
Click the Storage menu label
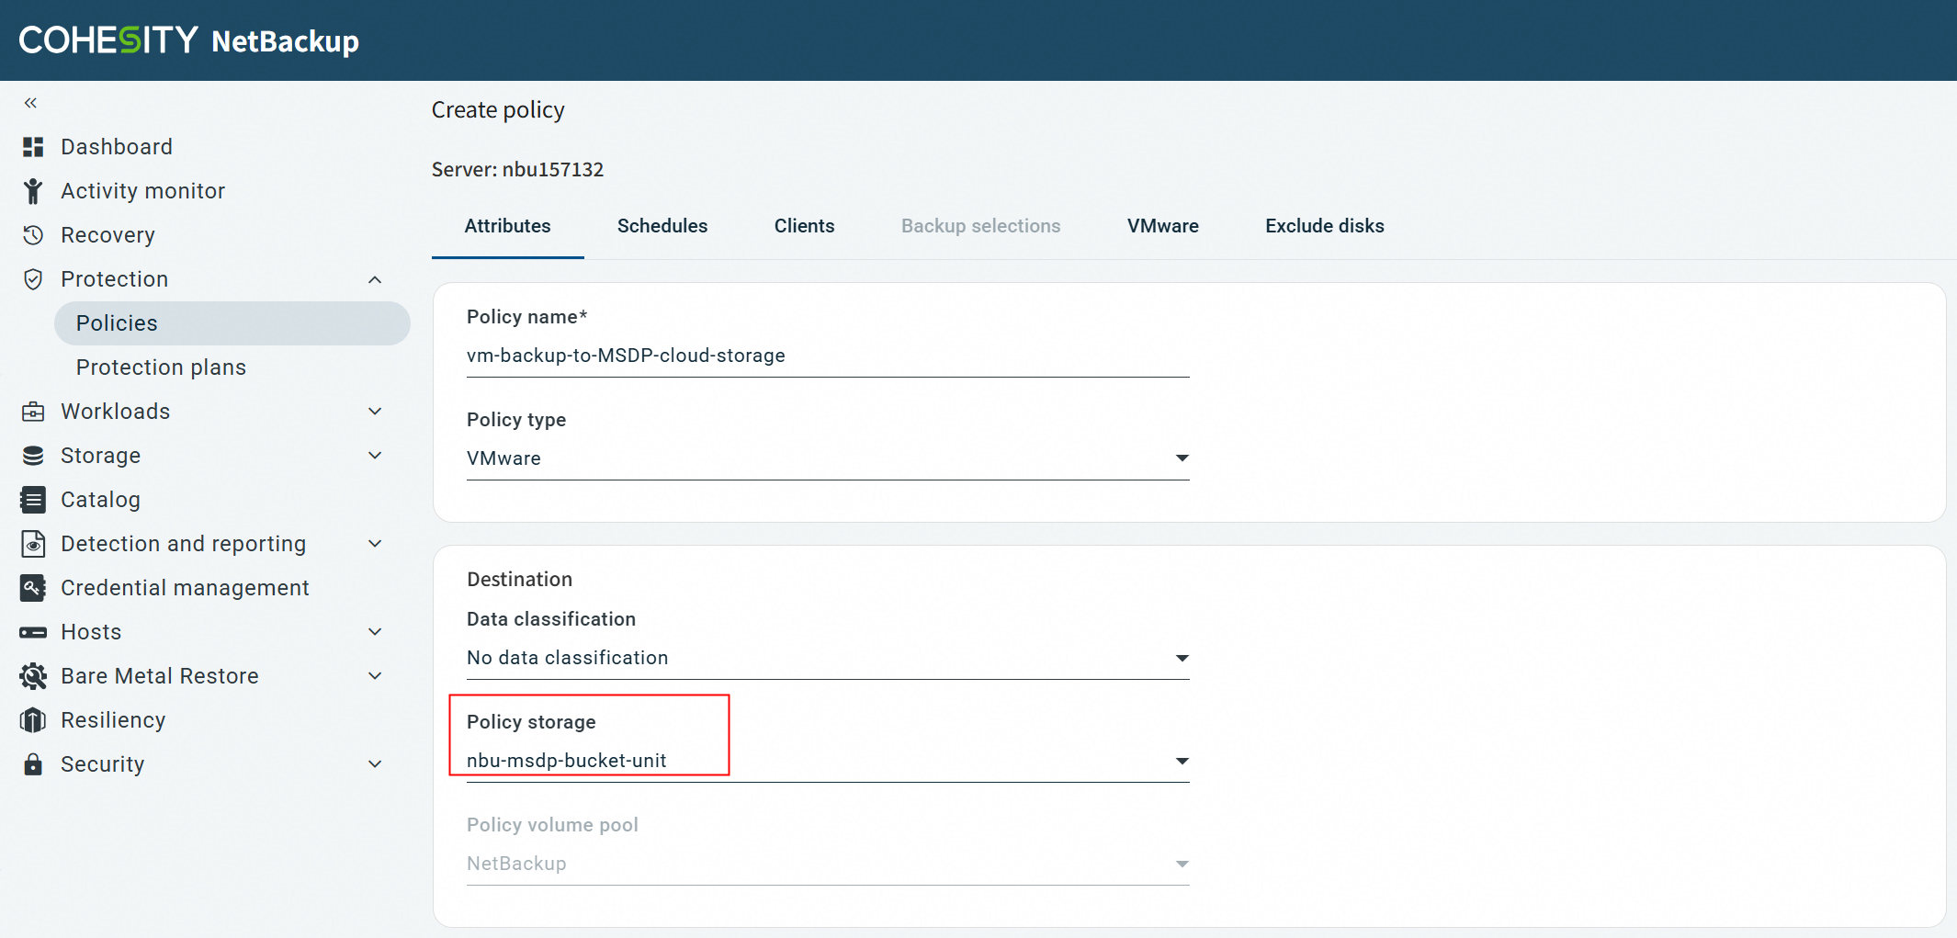101,456
